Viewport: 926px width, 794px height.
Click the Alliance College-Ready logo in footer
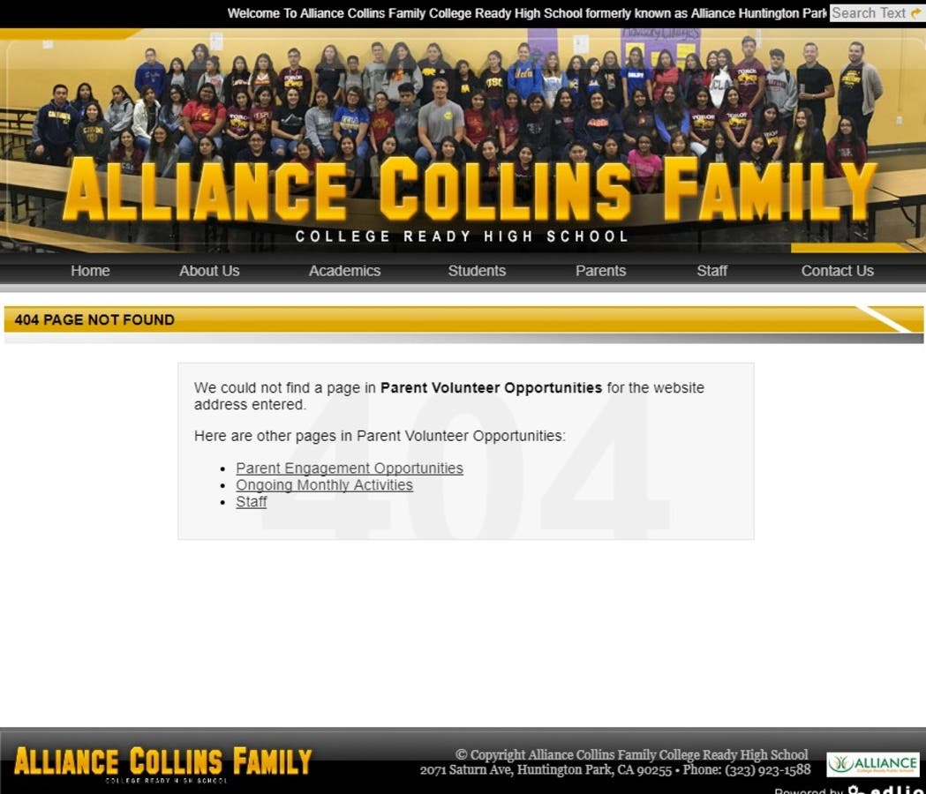pos(873,765)
